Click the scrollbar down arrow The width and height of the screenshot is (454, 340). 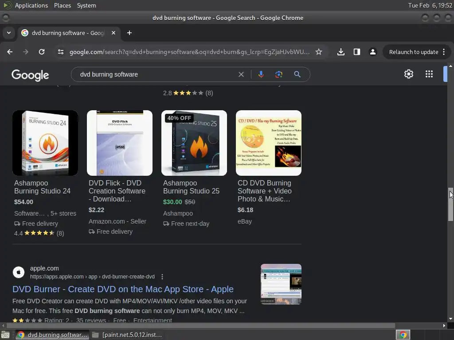coord(450,319)
